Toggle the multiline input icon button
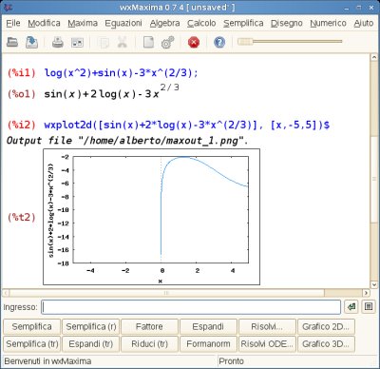The image size is (380, 369). [369, 307]
